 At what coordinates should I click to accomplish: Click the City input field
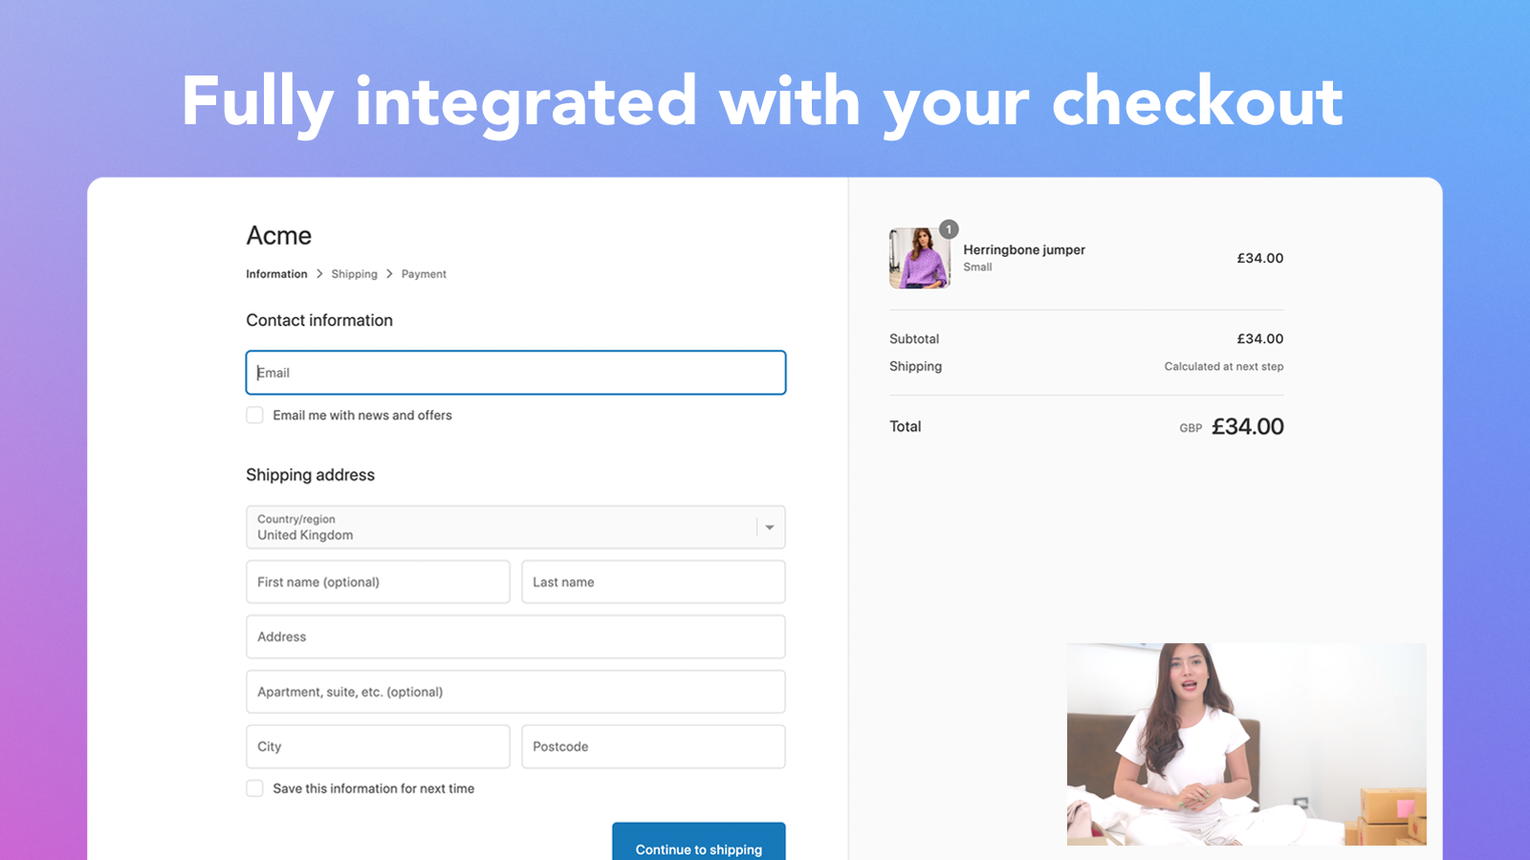tap(377, 746)
